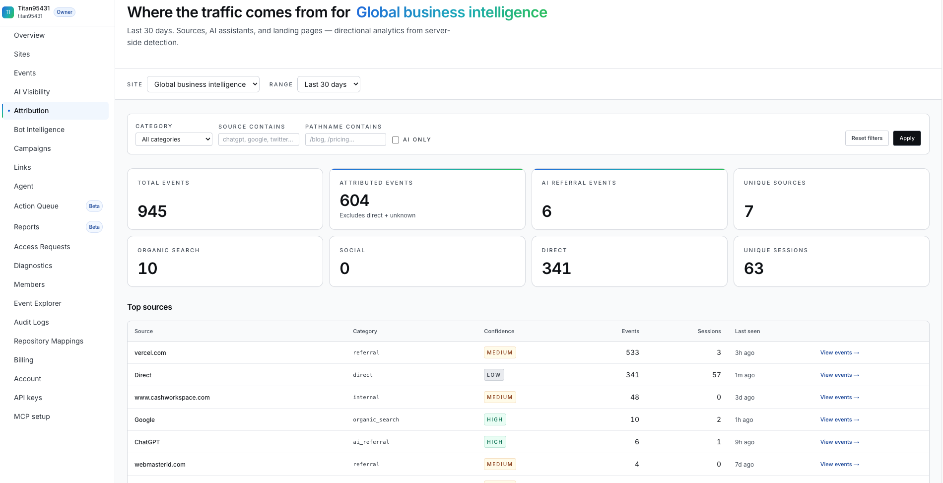Open Events in the sidebar
The width and height of the screenshot is (943, 483).
tap(55, 73)
